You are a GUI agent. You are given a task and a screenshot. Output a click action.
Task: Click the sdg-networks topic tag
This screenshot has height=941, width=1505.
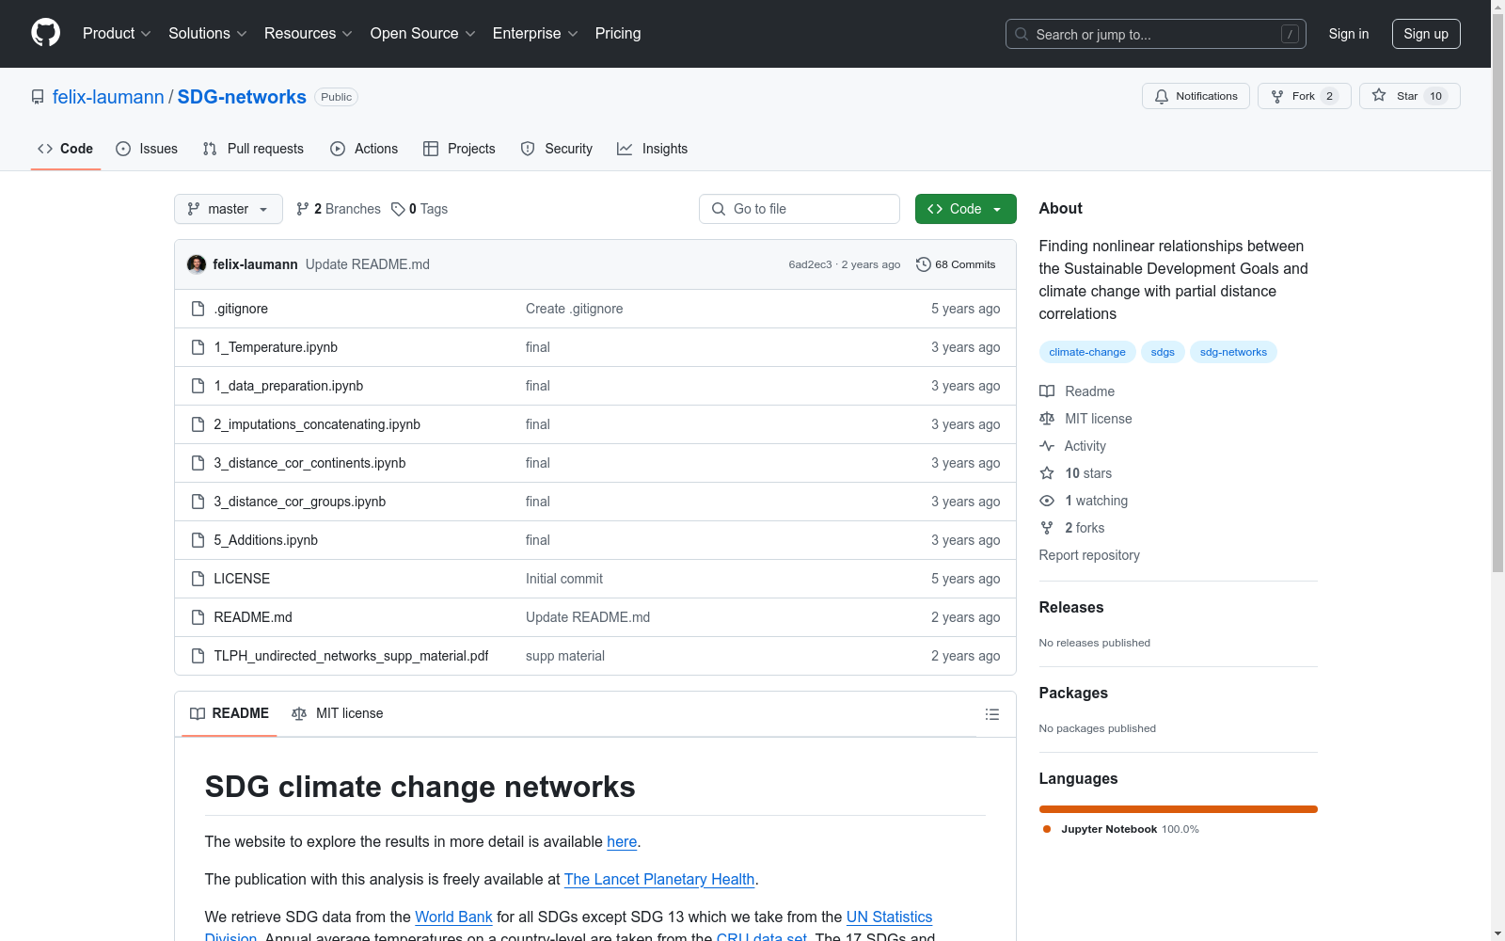coord(1233,352)
